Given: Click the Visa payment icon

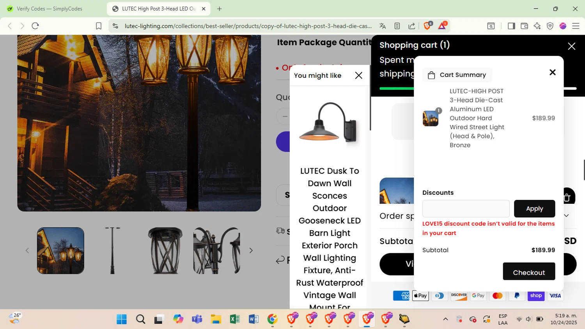Looking at the screenshot, I should click(555, 296).
